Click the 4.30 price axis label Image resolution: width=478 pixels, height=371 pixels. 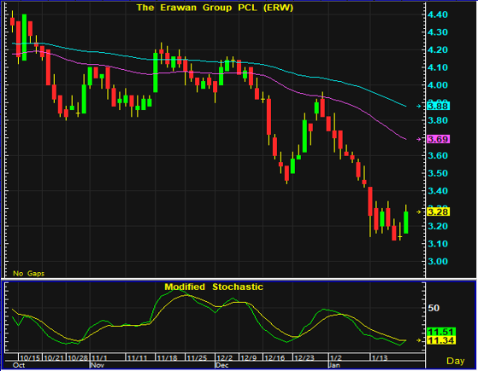pos(438,32)
